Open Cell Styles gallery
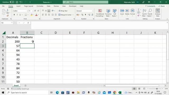Viewport: 169px width, 95px height. point(115,13)
